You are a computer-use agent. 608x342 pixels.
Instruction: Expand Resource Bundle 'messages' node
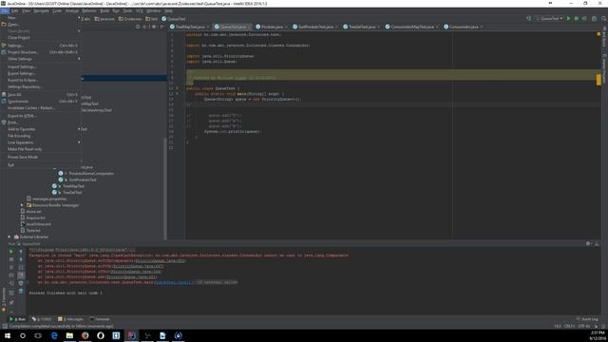[x=22, y=205]
